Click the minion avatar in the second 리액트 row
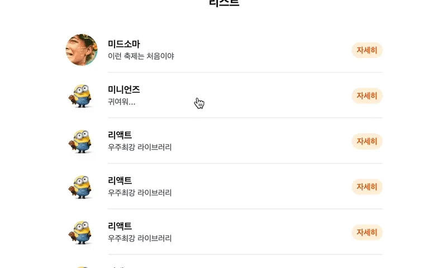This screenshot has width=447, height=268. pos(82,186)
